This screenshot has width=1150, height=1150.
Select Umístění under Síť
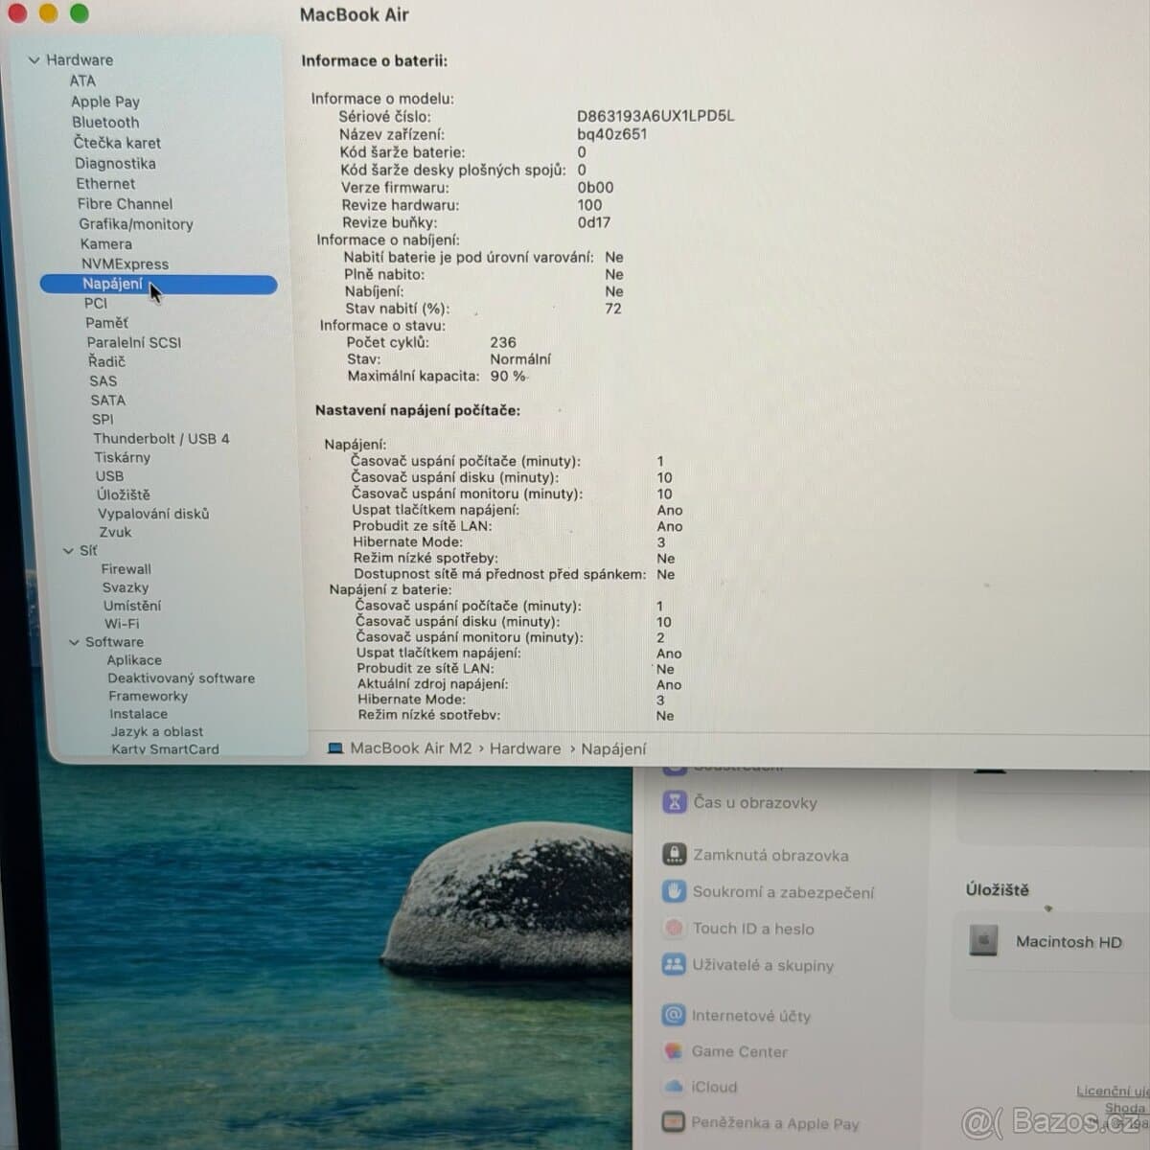click(x=132, y=606)
